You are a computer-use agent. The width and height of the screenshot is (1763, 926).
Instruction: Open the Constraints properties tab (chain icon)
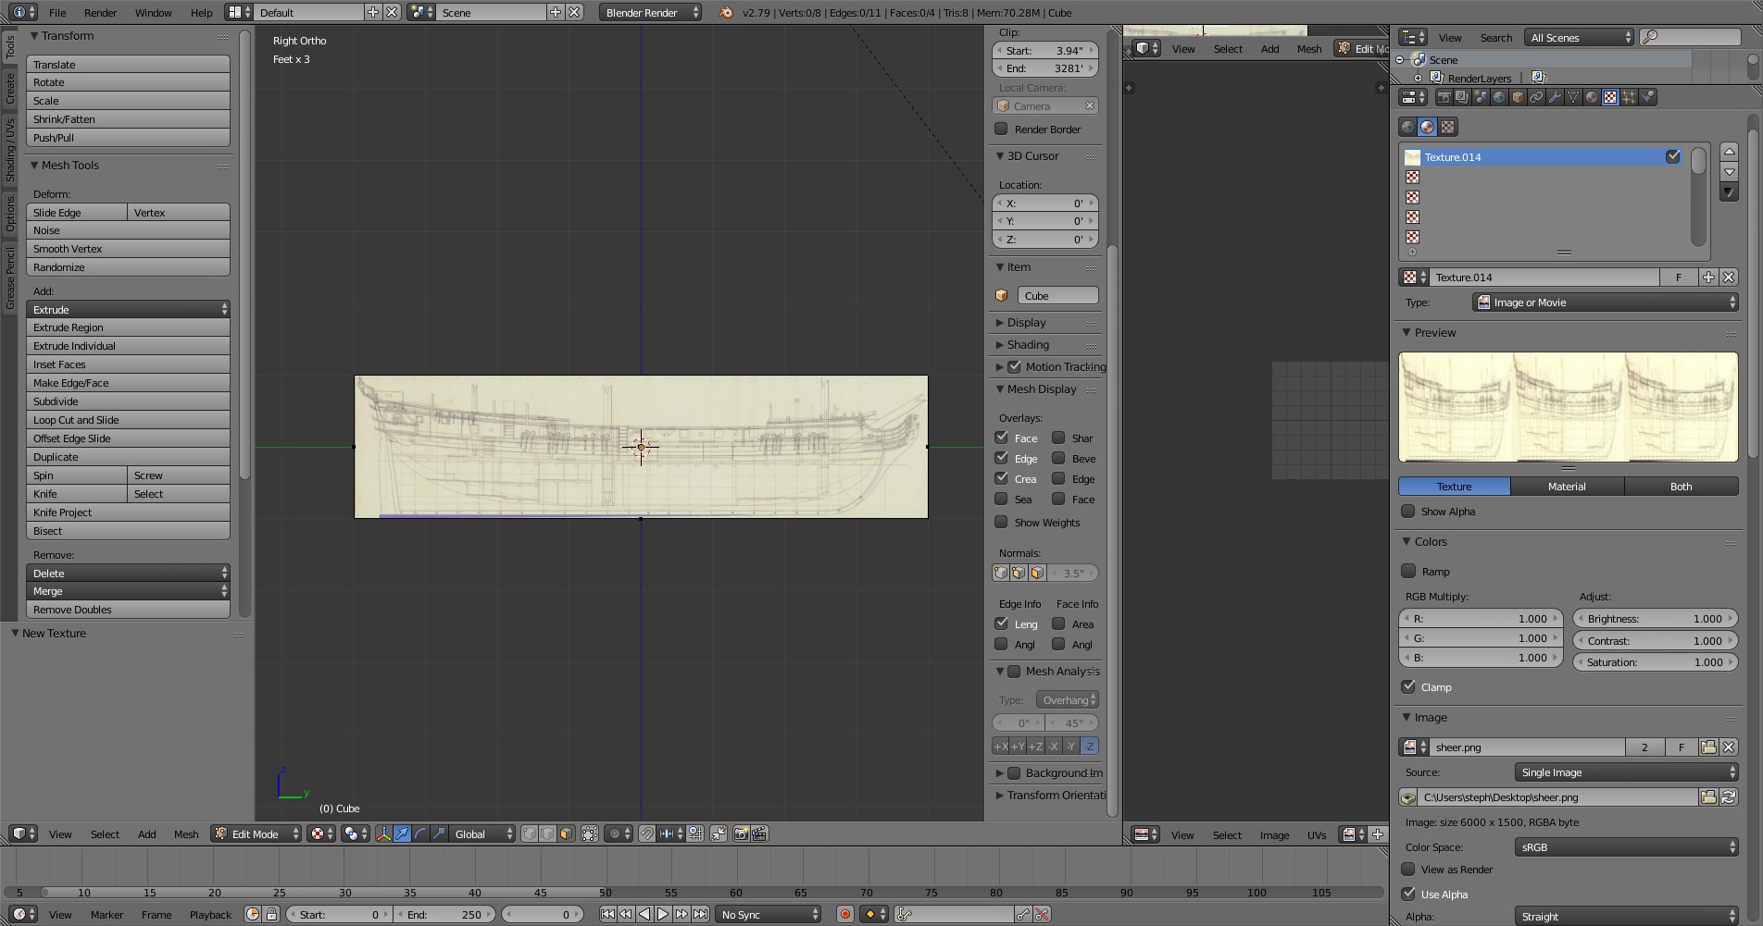pos(1536,97)
